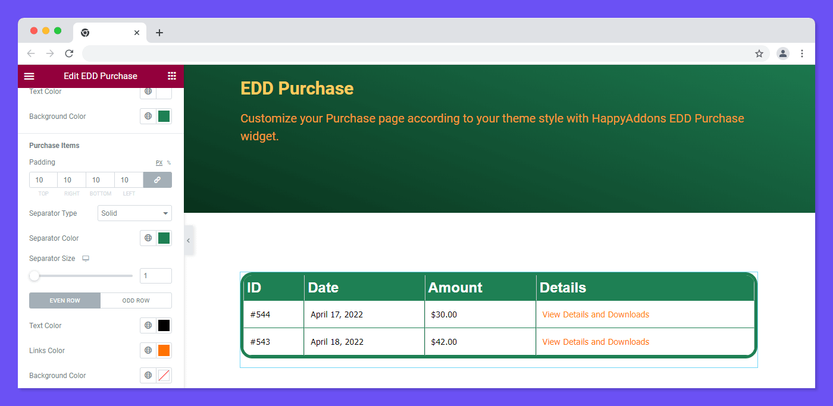Open the browser profile avatar
Screen dimensions: 833x406
click(x=783, y=53)
